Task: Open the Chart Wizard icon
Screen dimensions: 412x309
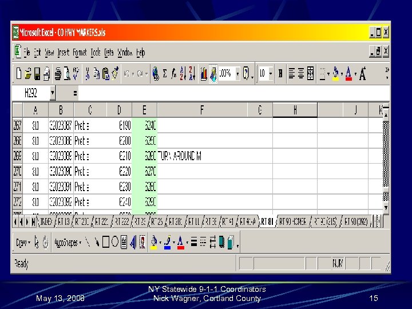Action: 204,74
